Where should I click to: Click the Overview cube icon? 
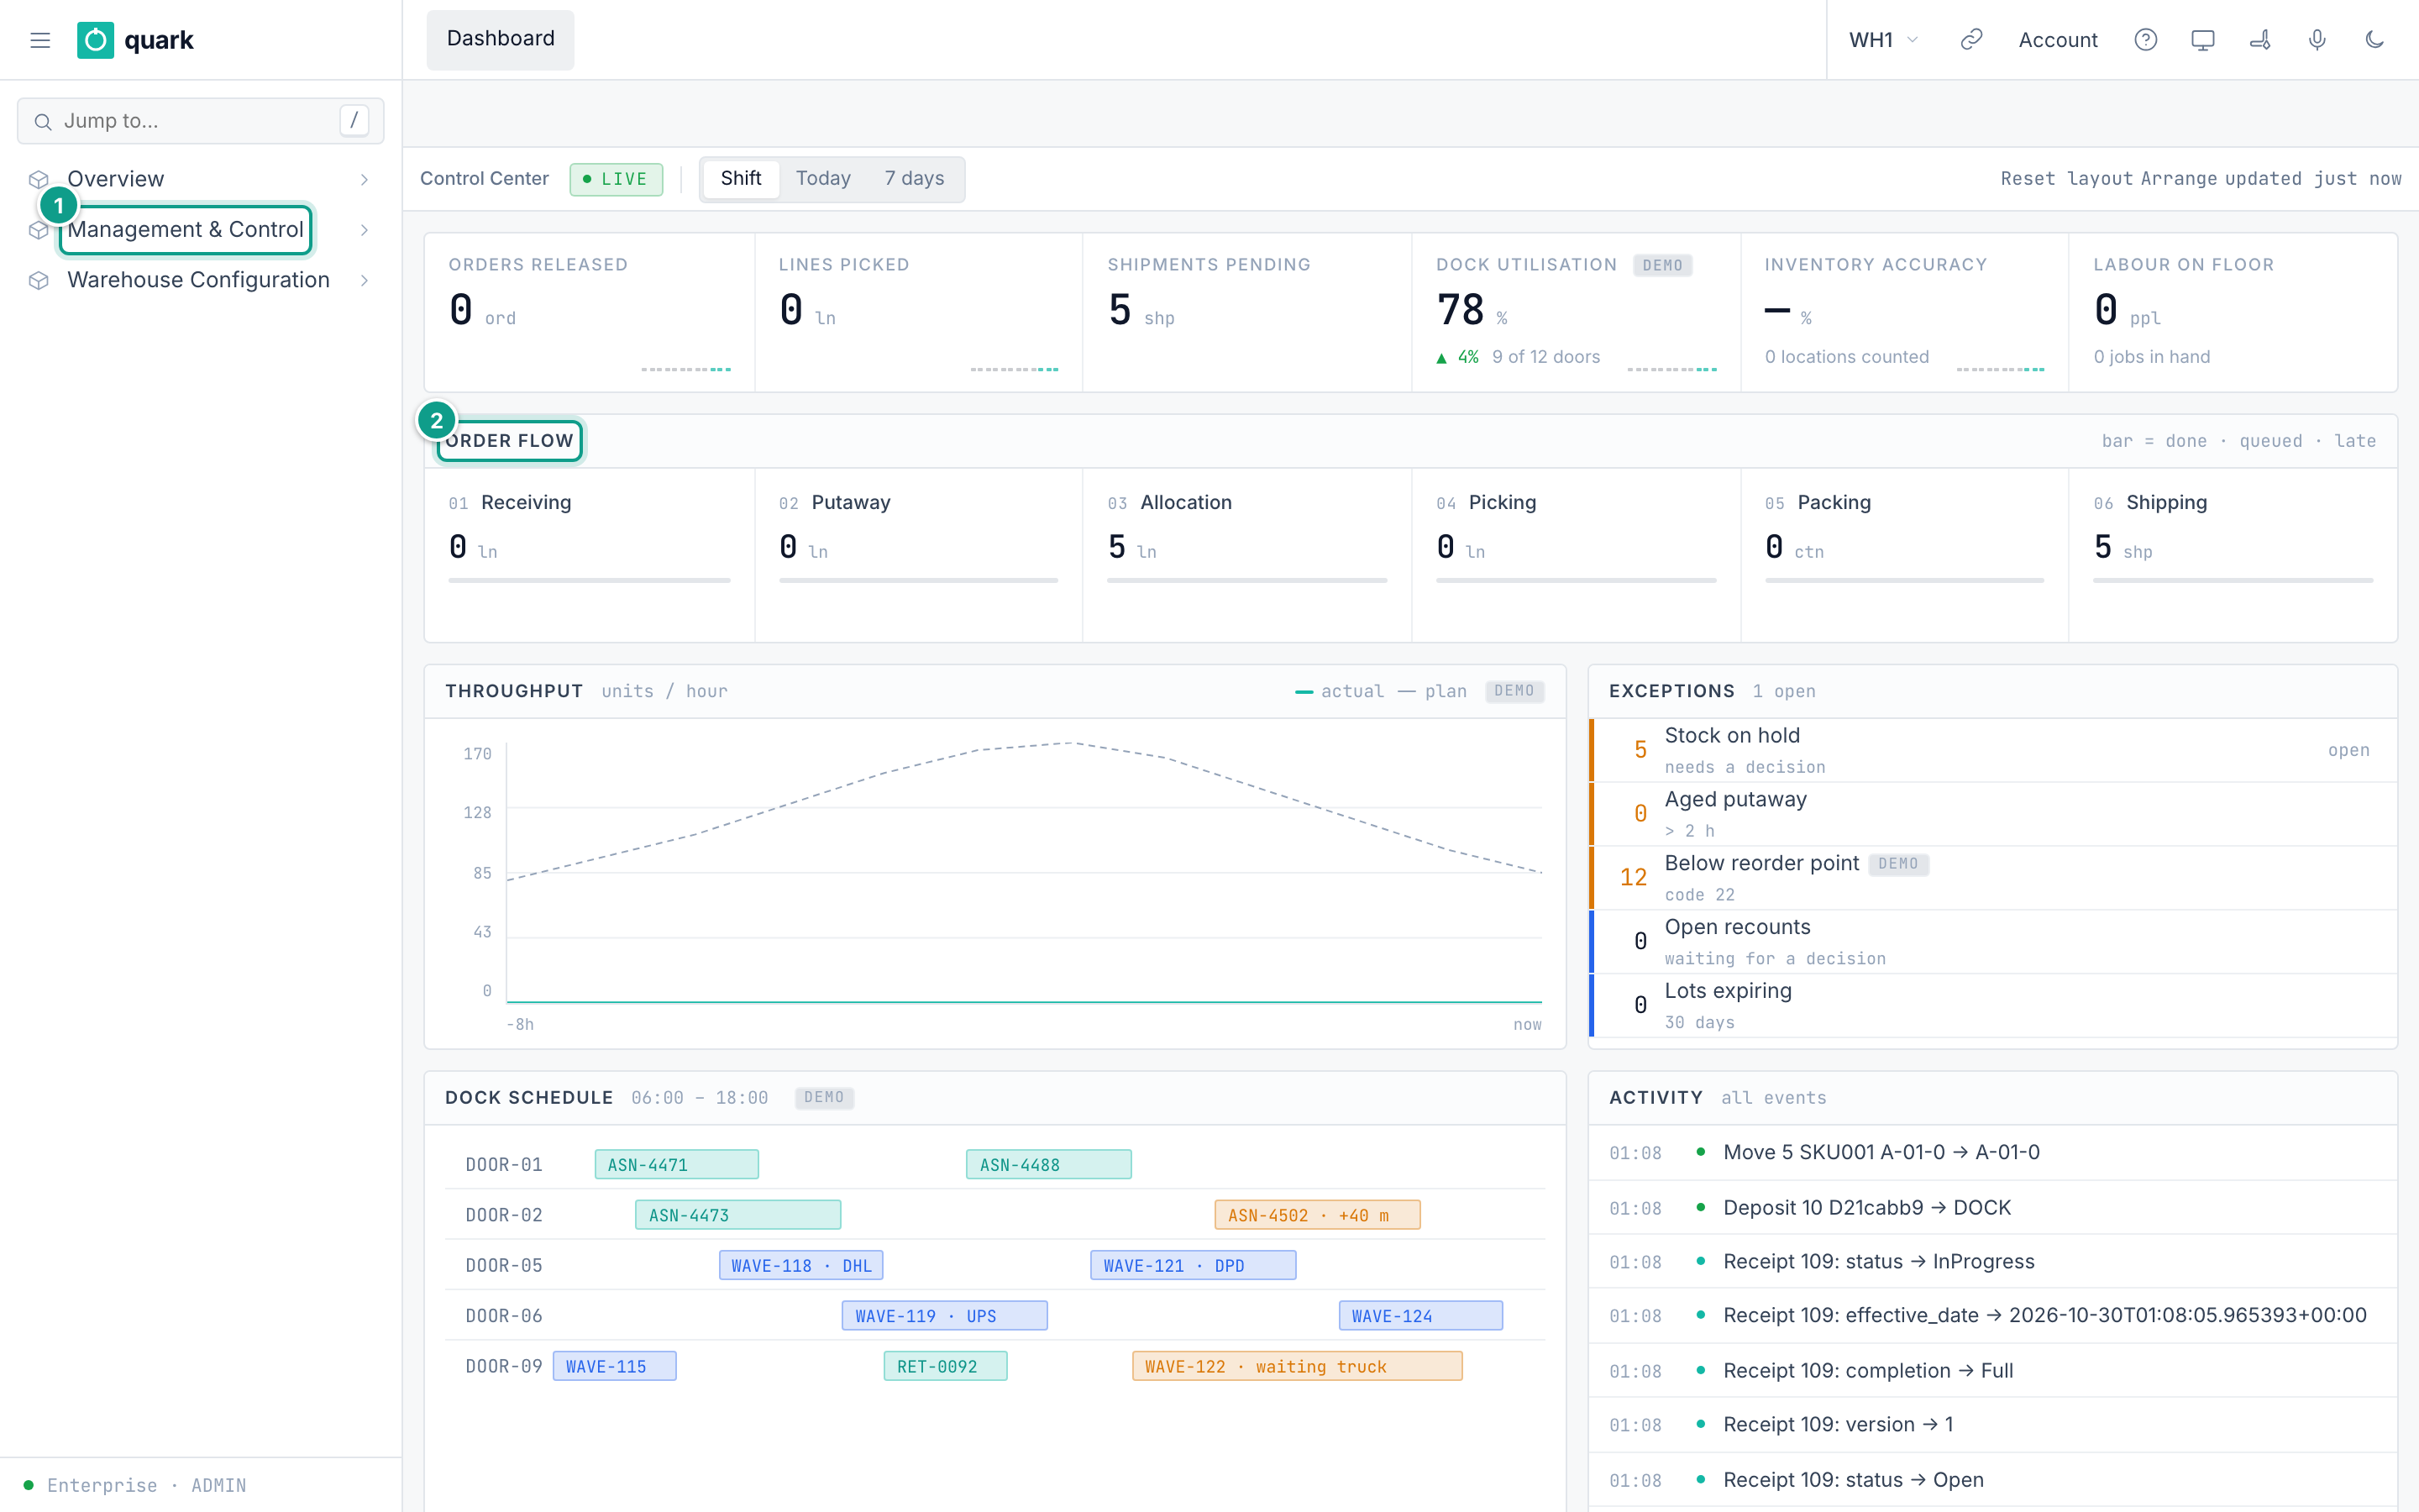coord(39,179)
